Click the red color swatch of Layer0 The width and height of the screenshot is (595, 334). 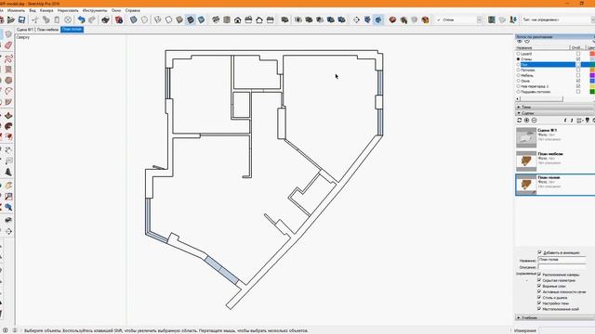pos(592,54)
